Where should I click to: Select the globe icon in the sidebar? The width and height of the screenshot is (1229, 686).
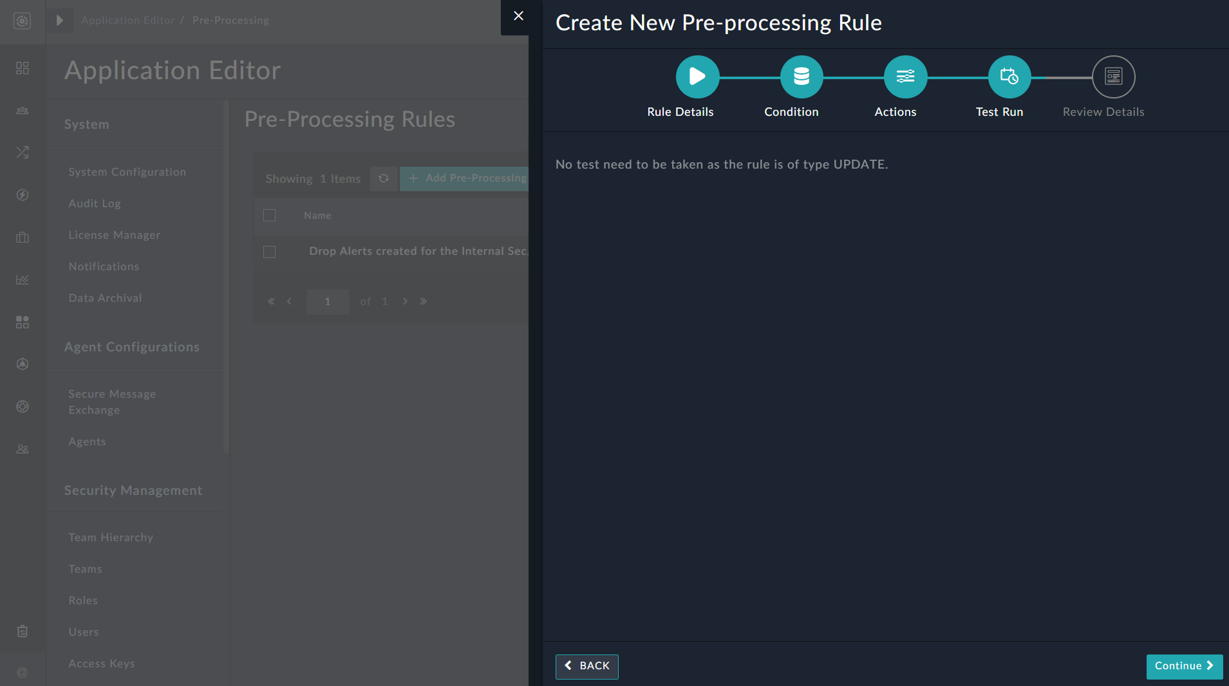23,407
